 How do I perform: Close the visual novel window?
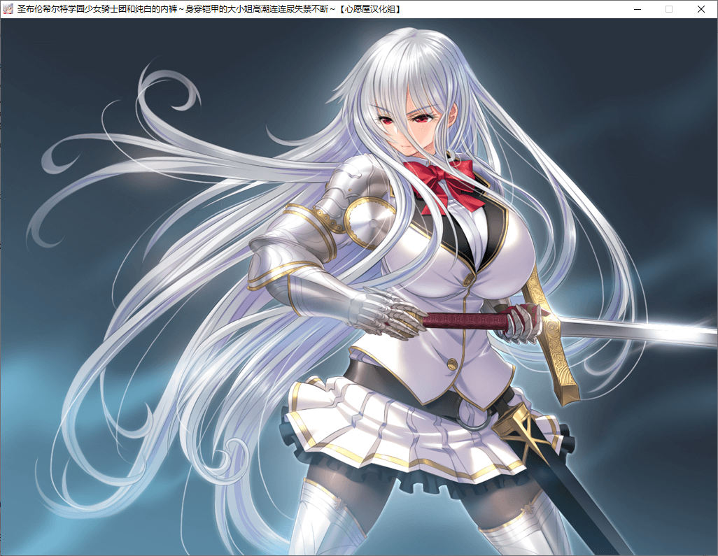point(701,9)
